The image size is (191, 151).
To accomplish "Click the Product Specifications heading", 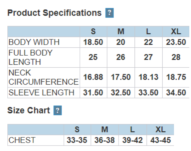I will click(x=54, y=13).
